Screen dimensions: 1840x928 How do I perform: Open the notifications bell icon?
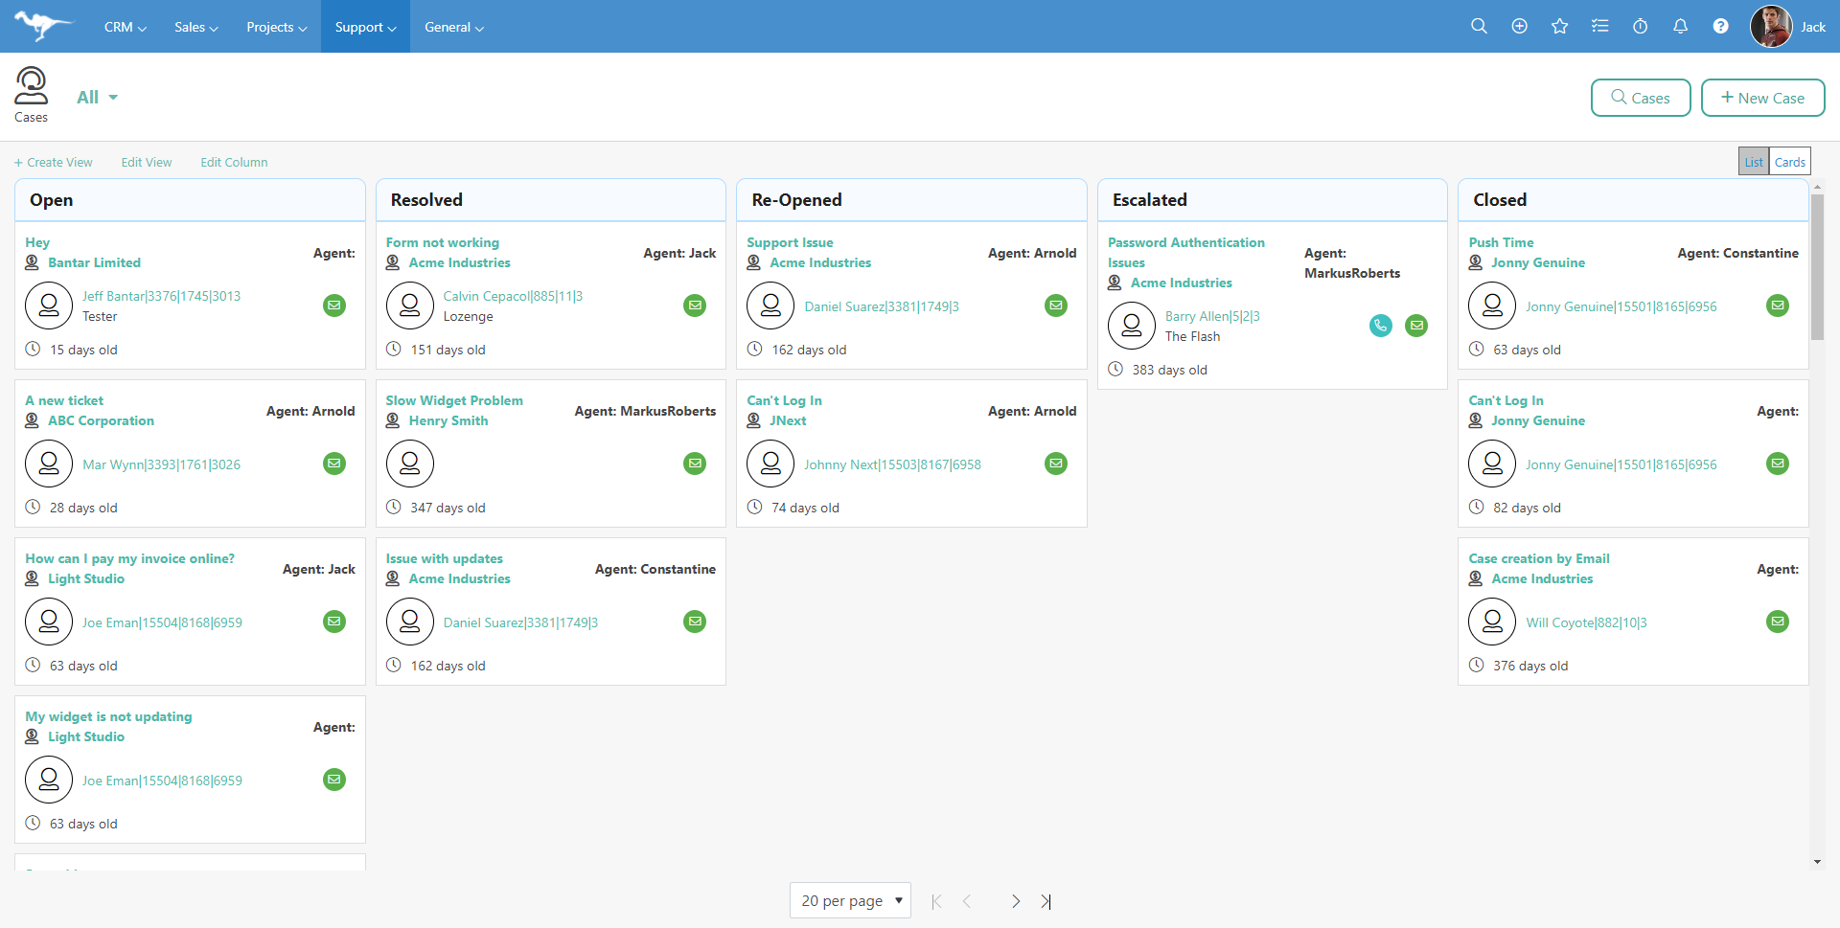[x=1680, y=27]
